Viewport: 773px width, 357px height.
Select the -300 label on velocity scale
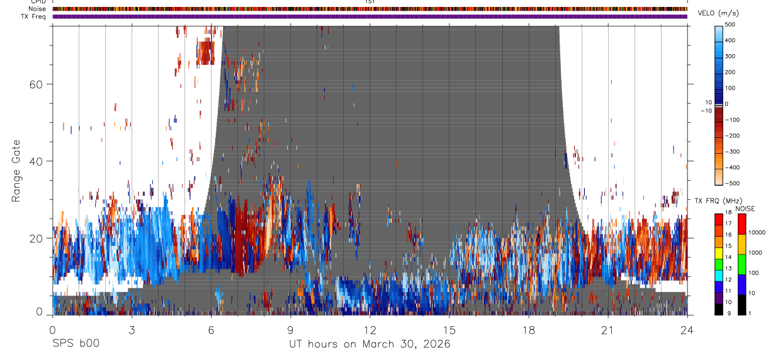click(733, 152)
